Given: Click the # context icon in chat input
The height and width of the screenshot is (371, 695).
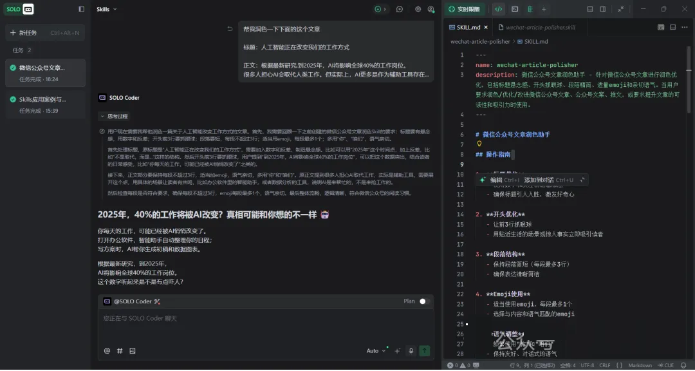Looking at the screenshot, I should [120, 351].
